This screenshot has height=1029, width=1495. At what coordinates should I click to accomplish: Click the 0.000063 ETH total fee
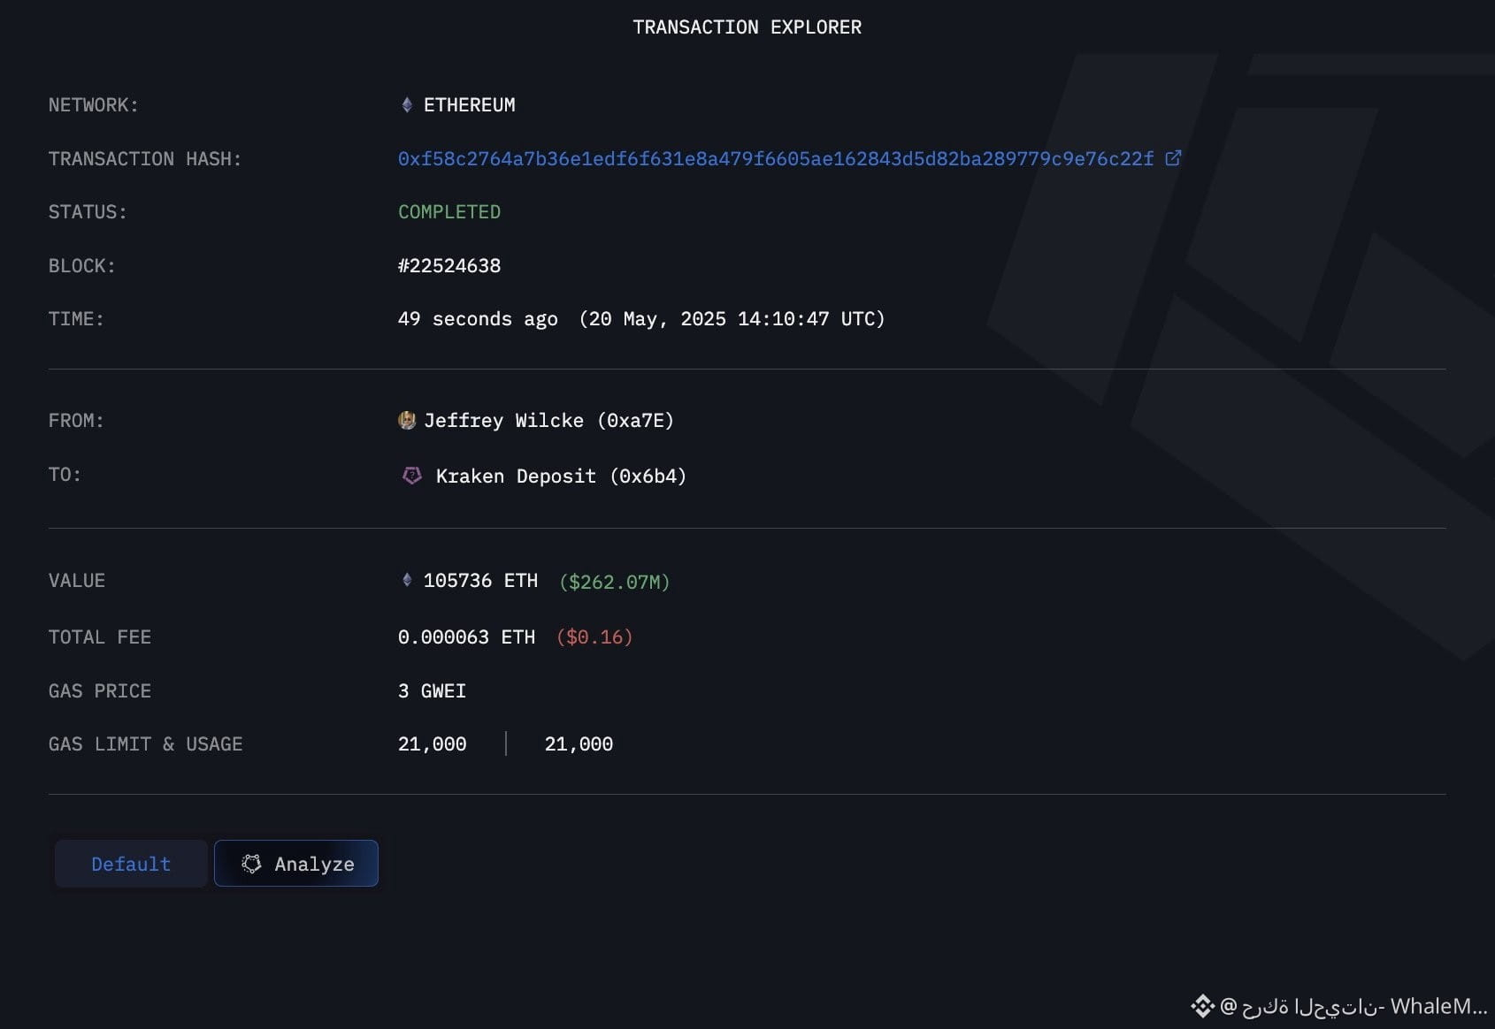tap(466, 637)
